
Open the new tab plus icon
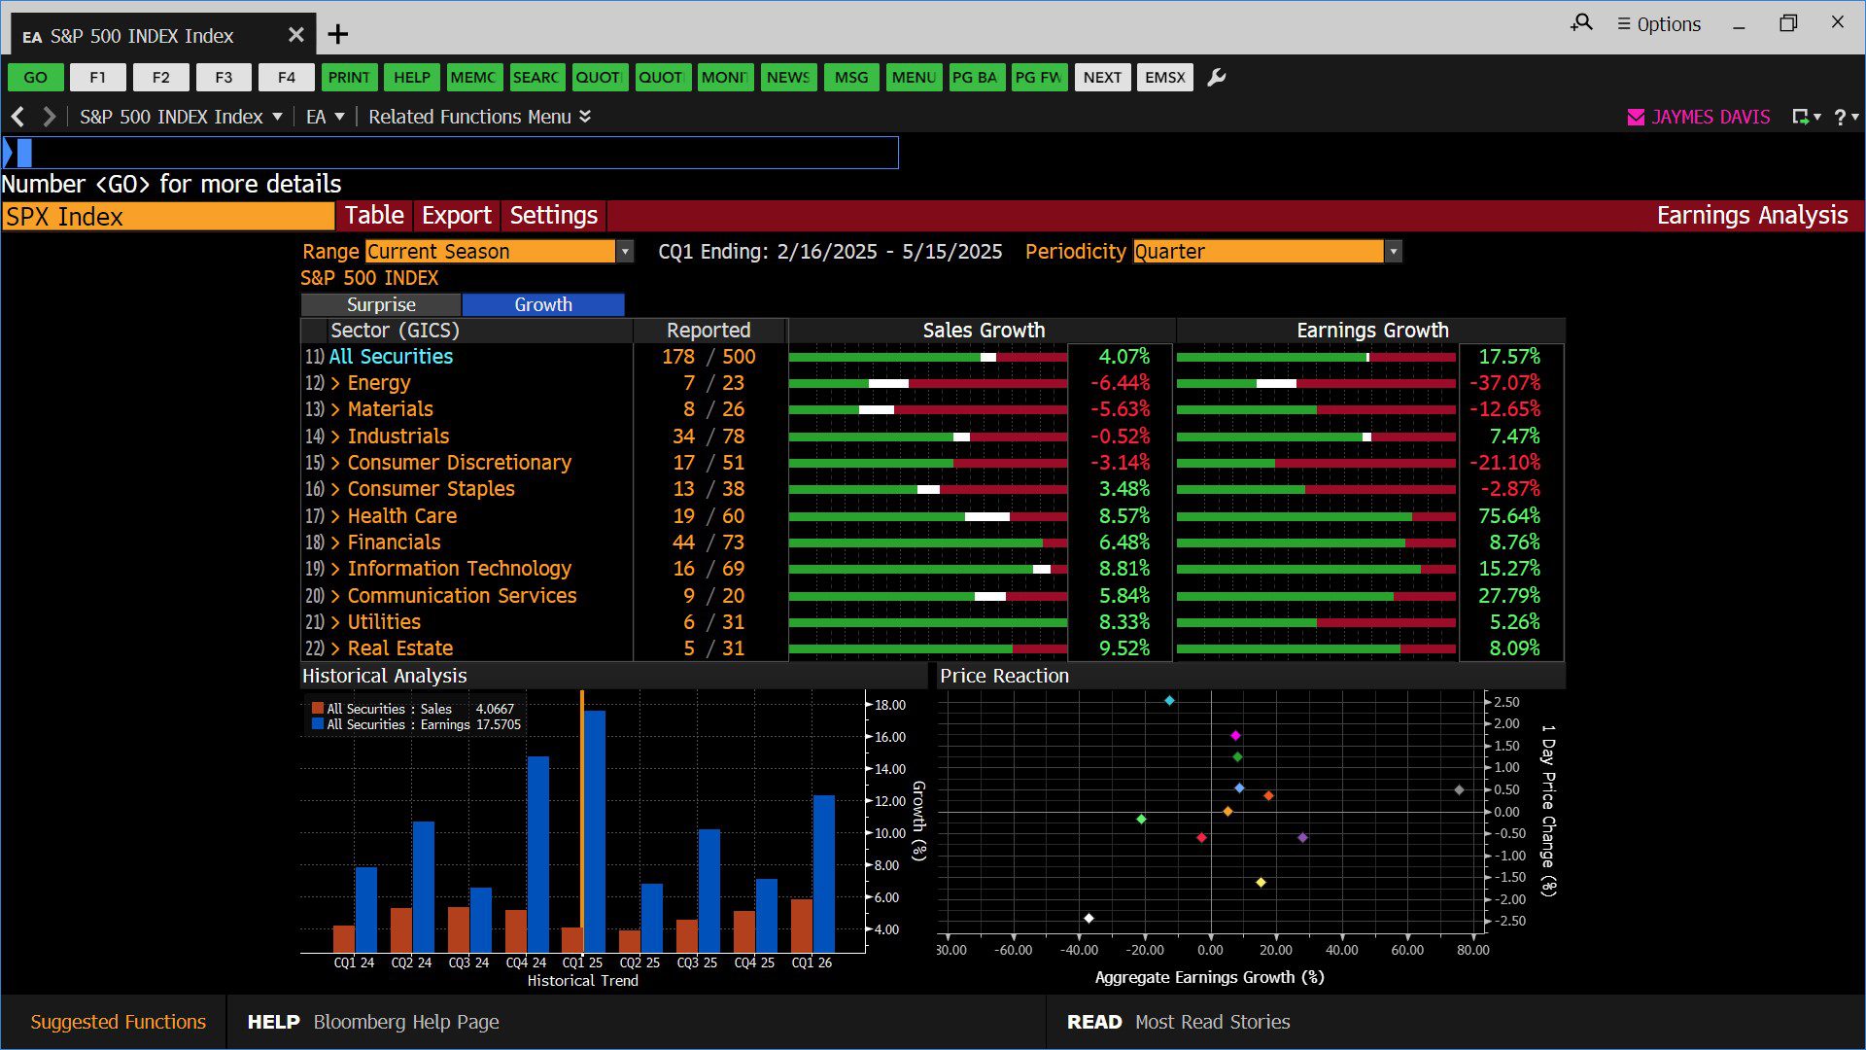point(337,35)
